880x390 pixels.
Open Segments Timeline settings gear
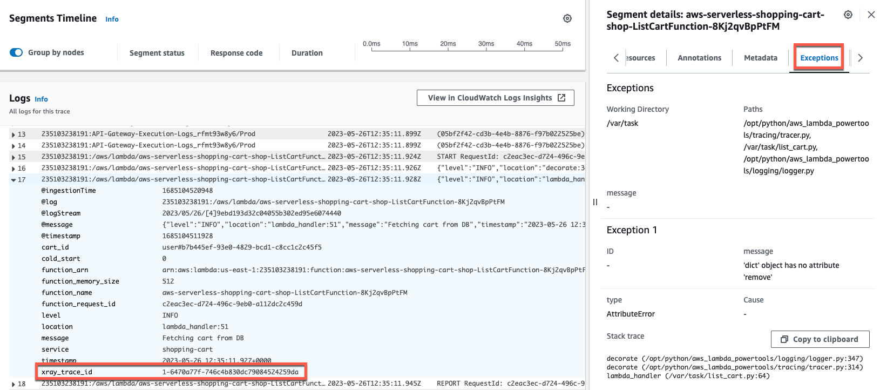click(x=567, y=18)
